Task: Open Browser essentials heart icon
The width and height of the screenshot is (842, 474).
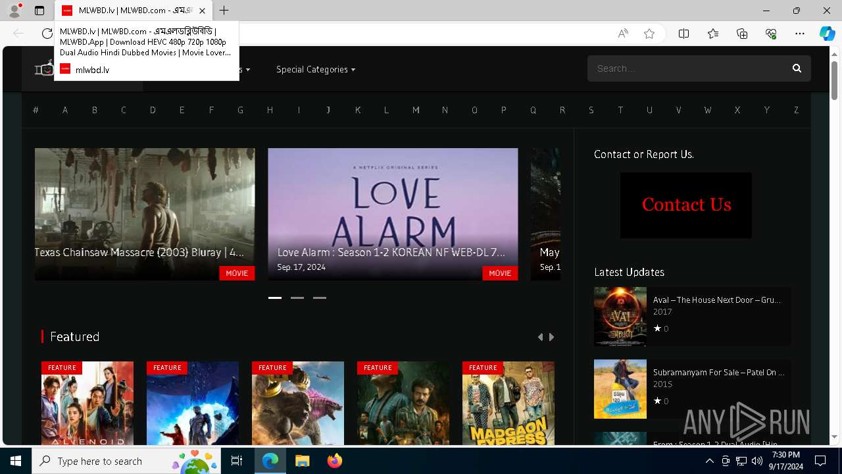Action: pos(771,34)
